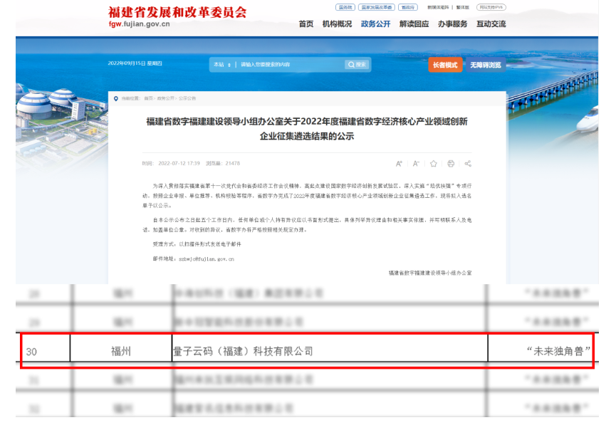Click the location pin icon in breadcrumb
The height and width of the screenshot is (425, 611).
pyautogui.click(x=116, y=98)
